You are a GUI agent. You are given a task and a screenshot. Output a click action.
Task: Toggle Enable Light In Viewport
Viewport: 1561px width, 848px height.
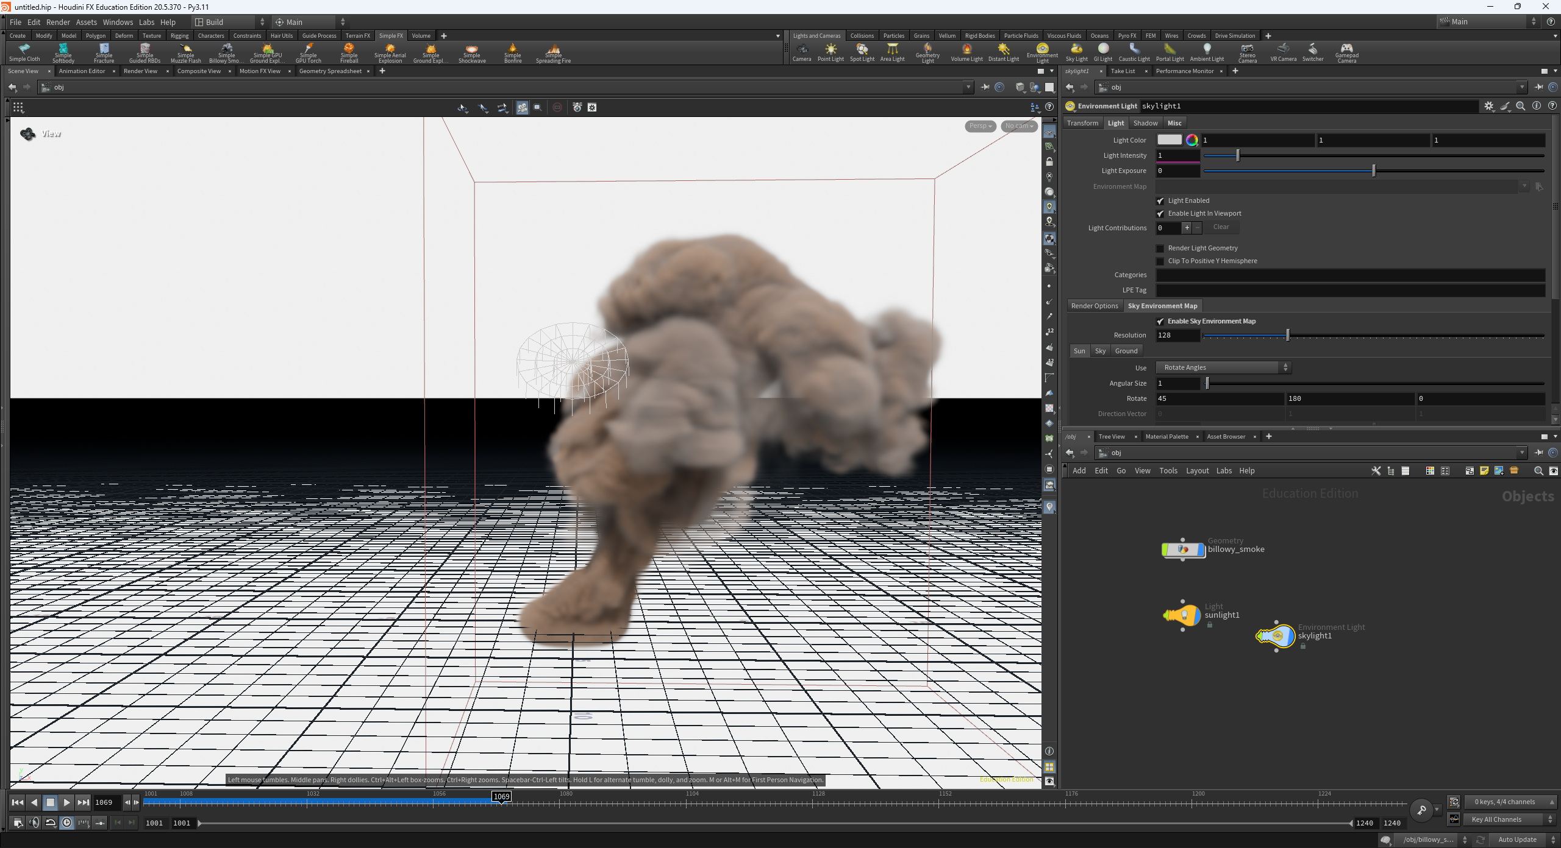tap(1160, 214)
